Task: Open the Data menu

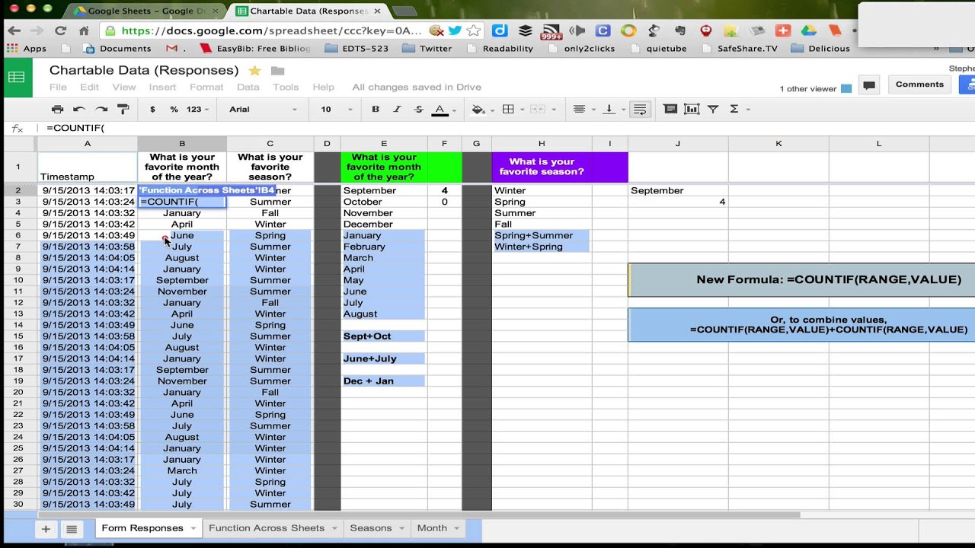Action: [248, 88]
